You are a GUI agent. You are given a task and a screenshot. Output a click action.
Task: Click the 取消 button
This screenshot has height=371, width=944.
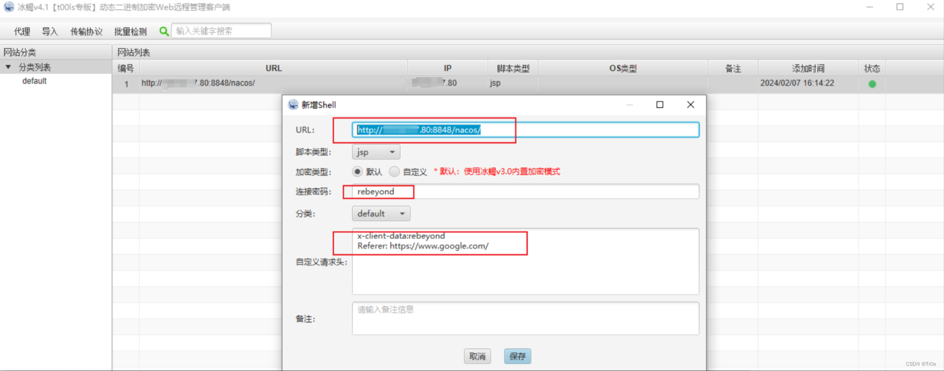[477, 356]
